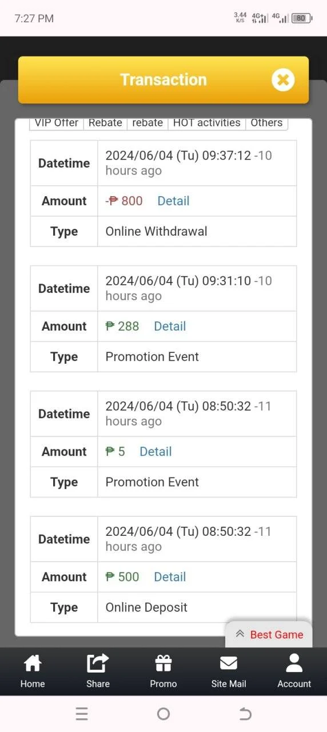Screen dimensions: 327x732
Task: View Detail for the ₱500 online deposit
Action: [x=170, y=576]
